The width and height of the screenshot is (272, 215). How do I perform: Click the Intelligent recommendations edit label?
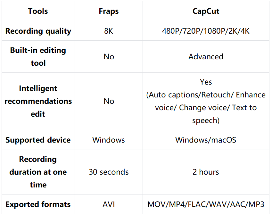point(38,101)
